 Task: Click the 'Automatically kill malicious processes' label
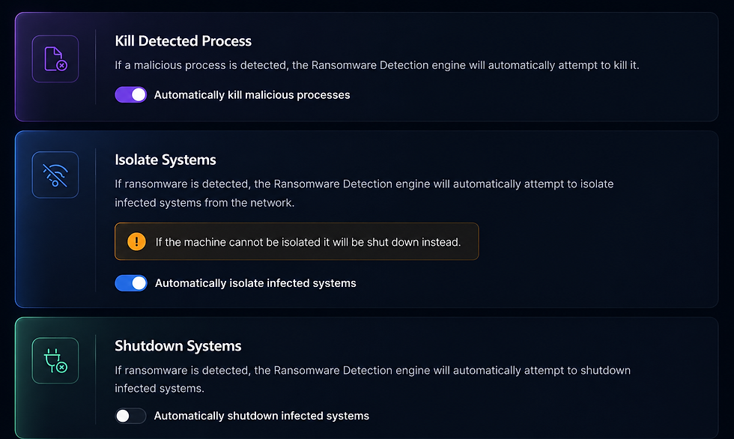click(252, 95)
